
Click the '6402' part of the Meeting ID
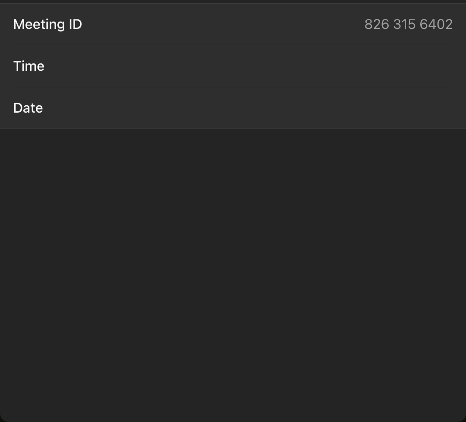436,24
